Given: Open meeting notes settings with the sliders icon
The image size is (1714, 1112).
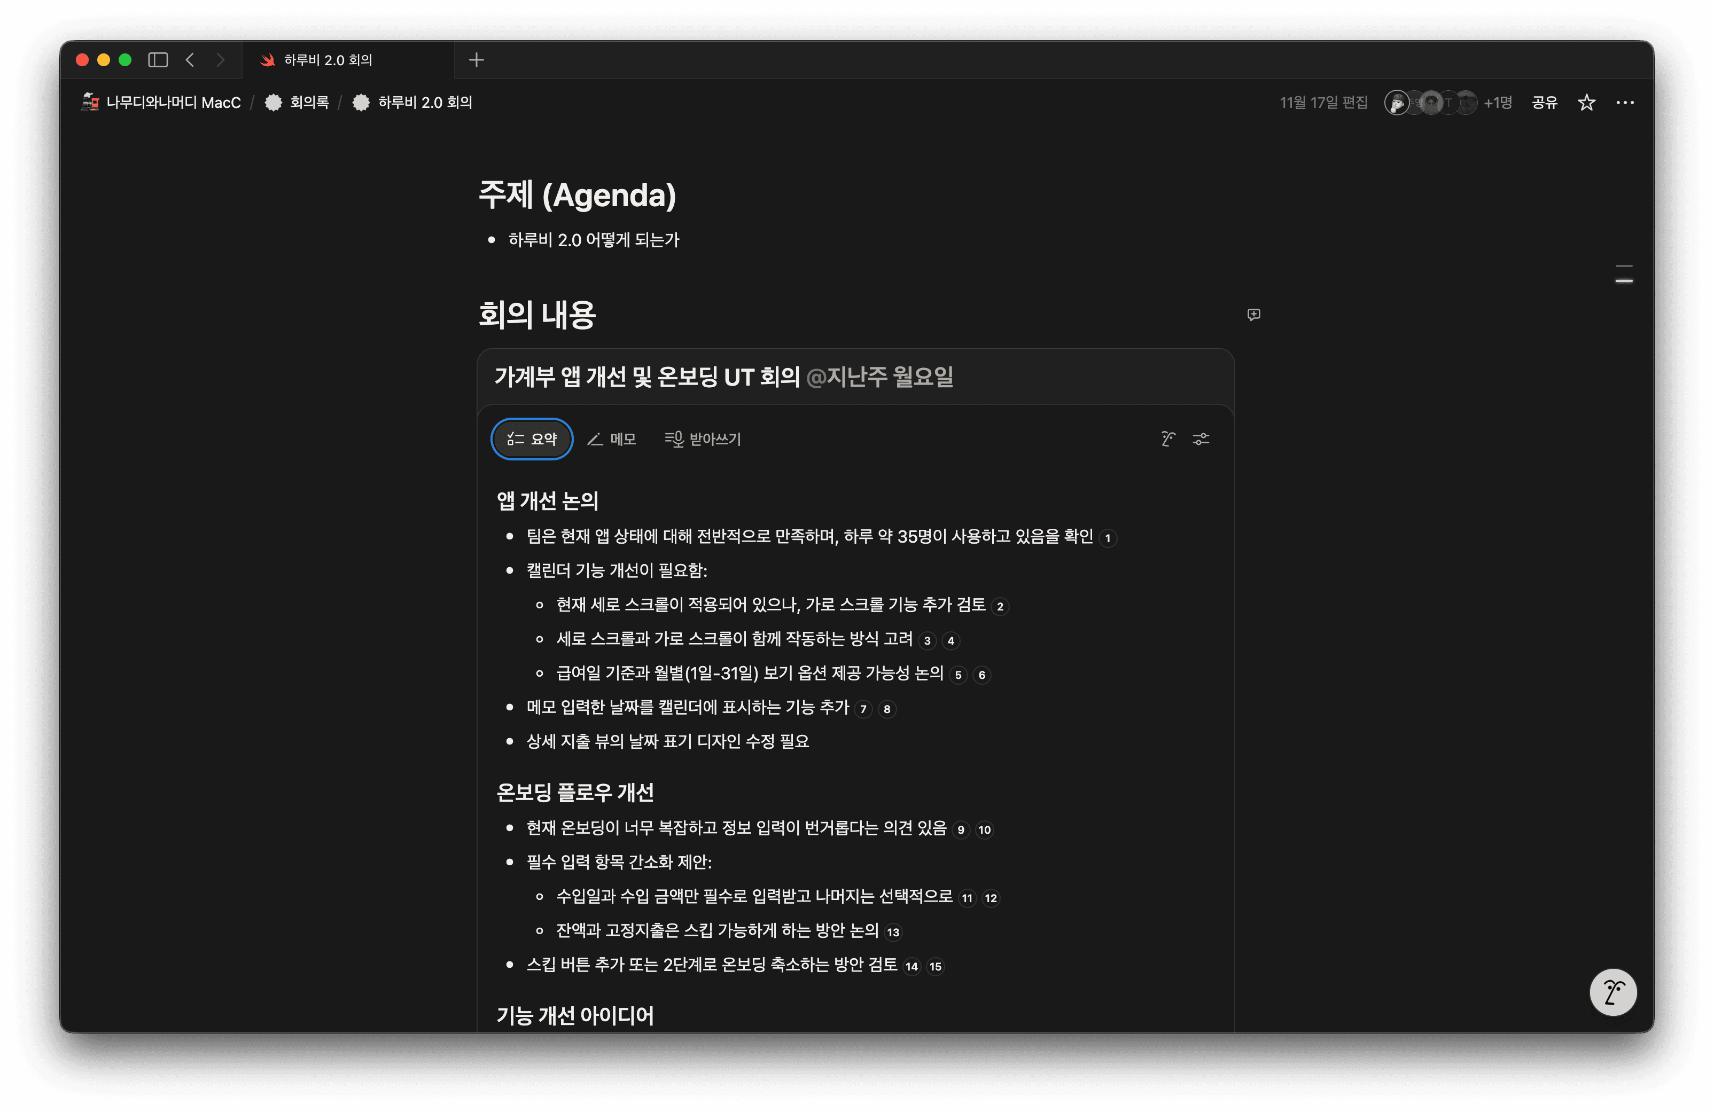Looking at the screenshot, I should click(x=1201, y=439).
